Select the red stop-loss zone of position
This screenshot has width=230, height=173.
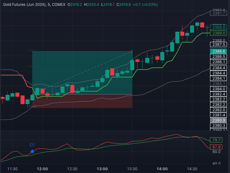pyautogui.click(x=82, y=101)
